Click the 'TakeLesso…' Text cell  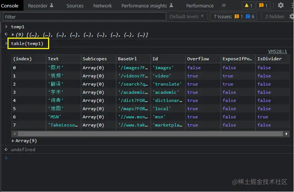(63, 125)
